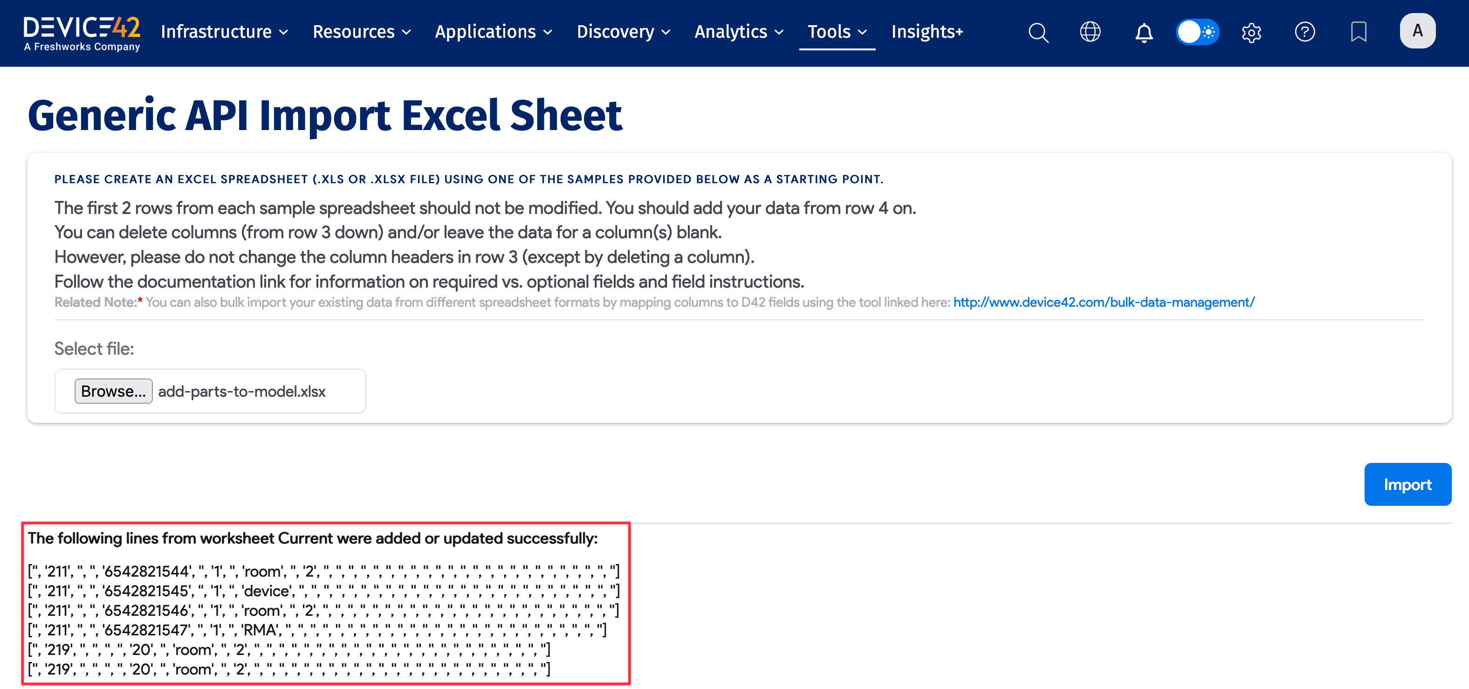1469x689 pixels.
Task: Click the help question mark icon
Action: pyautogui.click(x=1305, y=32)
